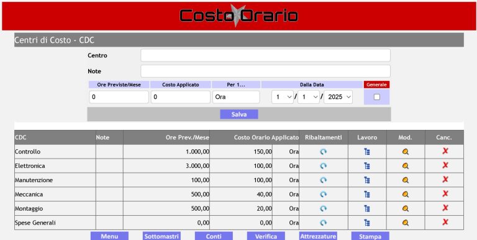Screen dimensions: 477x240
Task: Edit the Montaggio cost center via the magnifier
Action: pyautogui.click(x=405, y=209)
